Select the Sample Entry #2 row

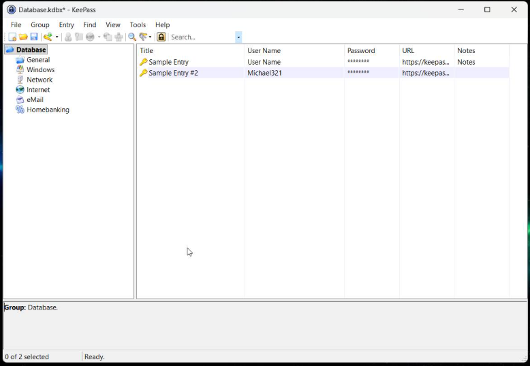(x=323, y=73)
